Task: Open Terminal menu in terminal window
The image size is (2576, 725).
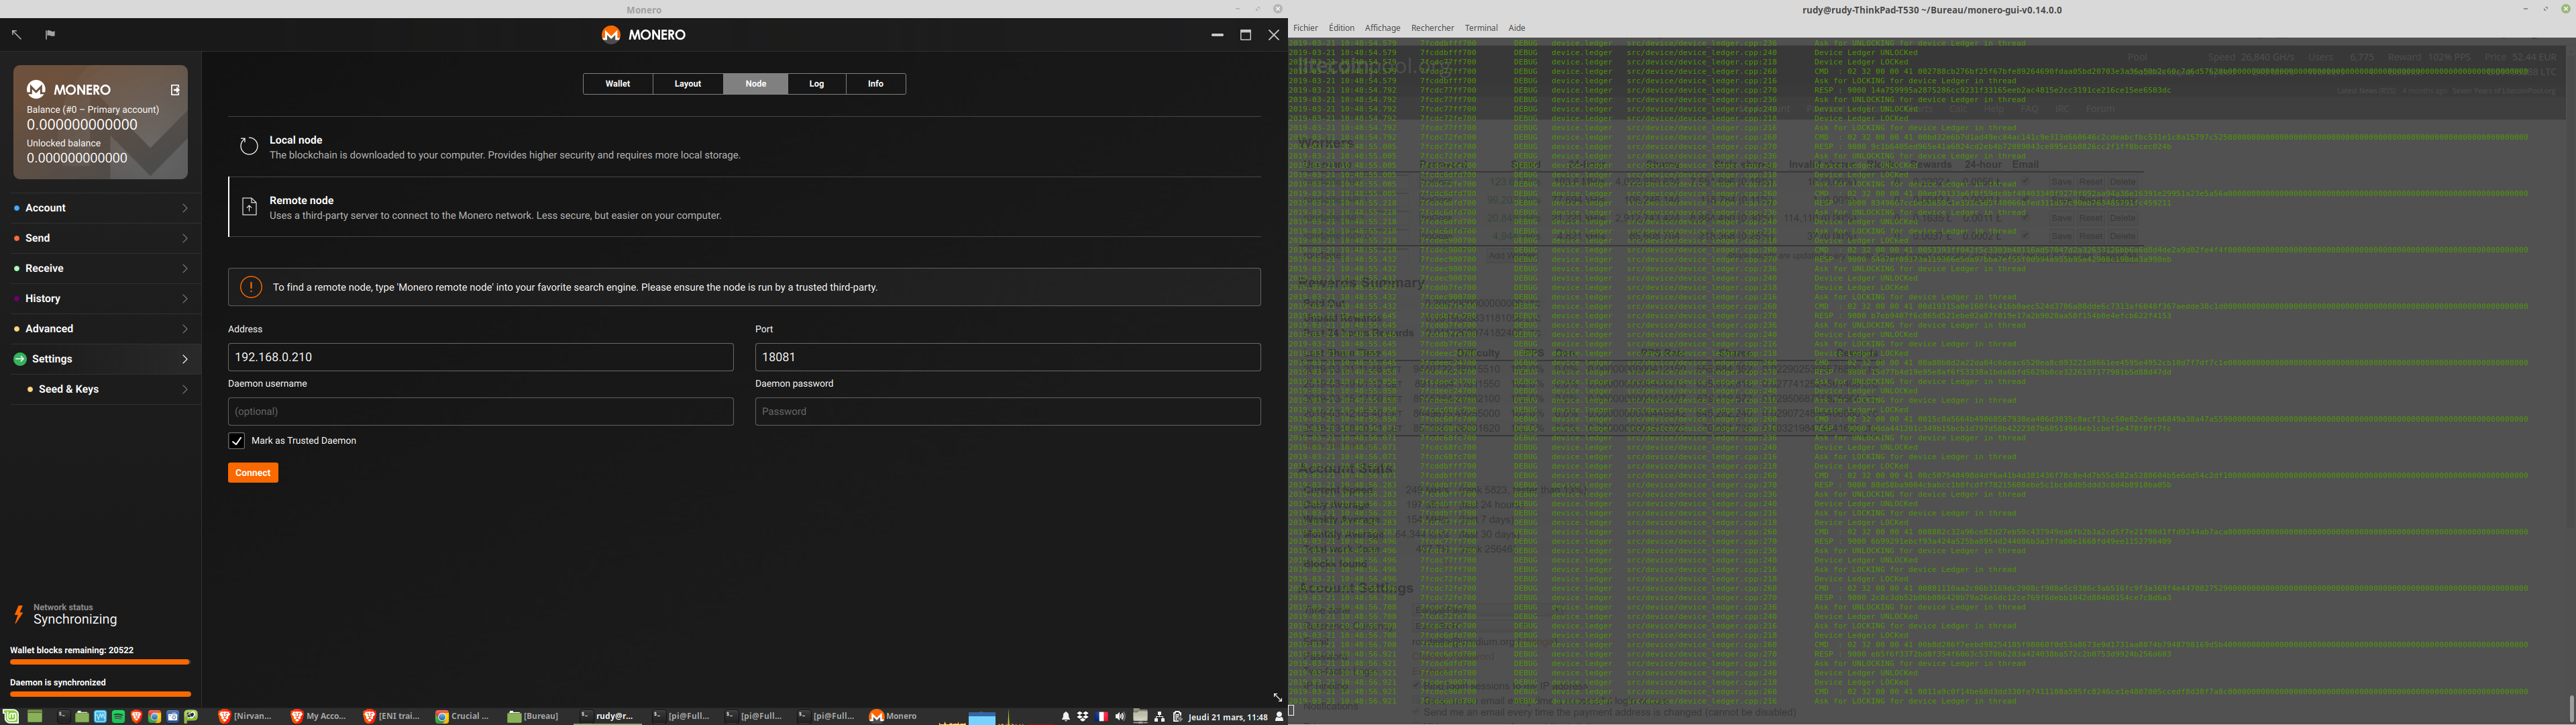Action: [1481, 28]
